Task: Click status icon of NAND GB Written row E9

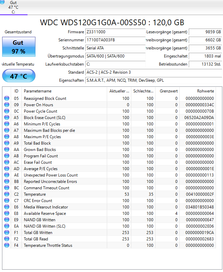Action: coord(7,220)
